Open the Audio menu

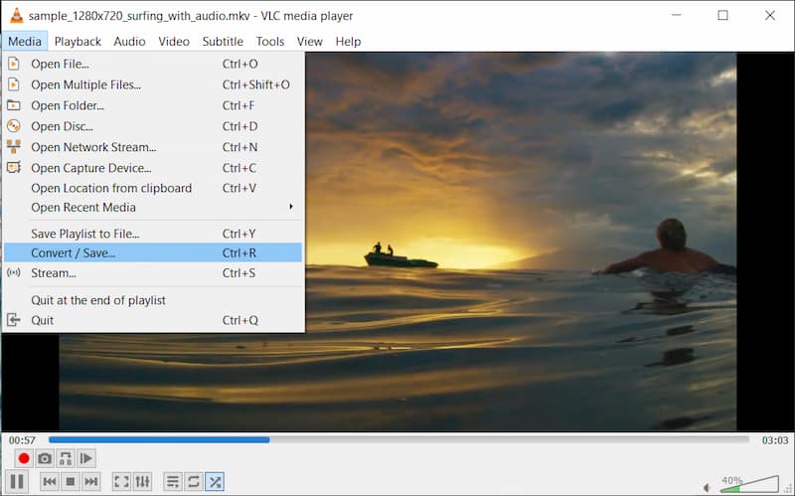(129, 41)
